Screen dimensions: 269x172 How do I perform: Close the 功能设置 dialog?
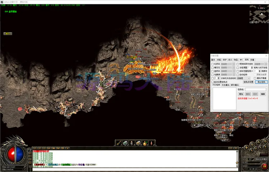pos(265,56)
